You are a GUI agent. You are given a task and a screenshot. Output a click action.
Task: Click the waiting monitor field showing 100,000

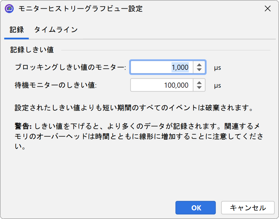[x=161, y=85]
